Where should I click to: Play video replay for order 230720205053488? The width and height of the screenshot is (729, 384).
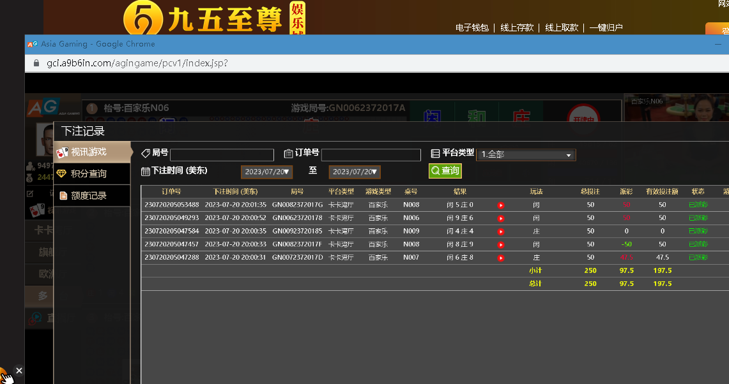point(501,205)
